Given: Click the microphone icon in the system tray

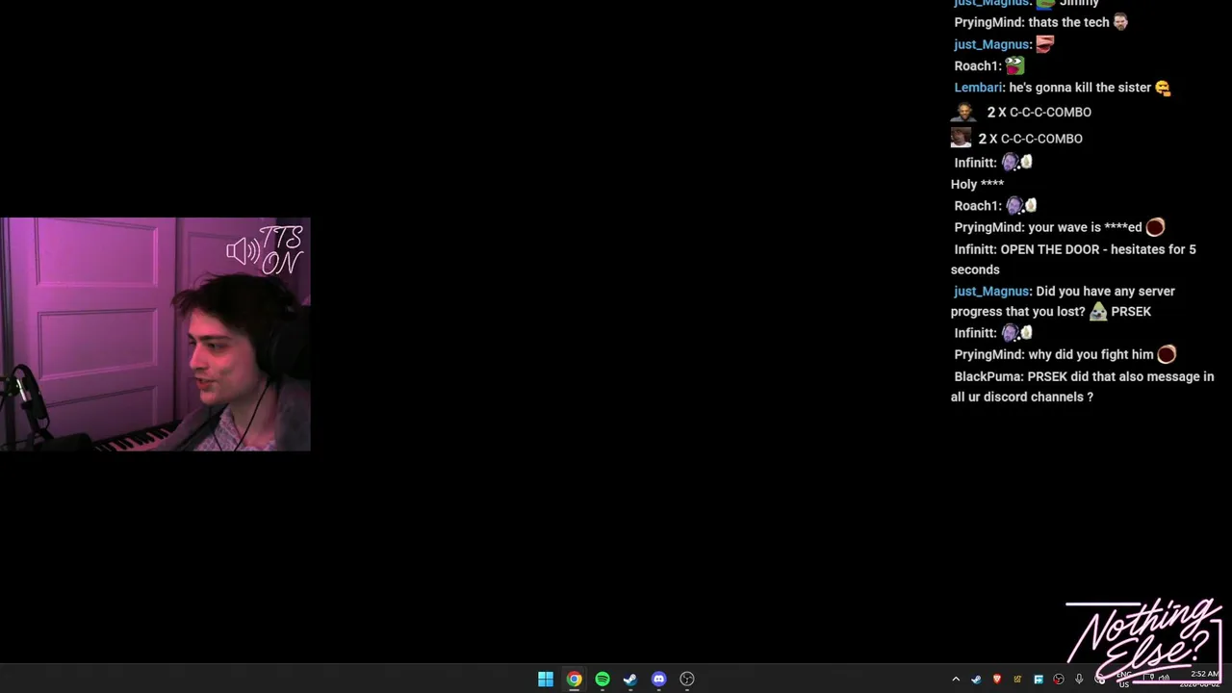Looking at the screenshot, I should [x=1079, y=680].
